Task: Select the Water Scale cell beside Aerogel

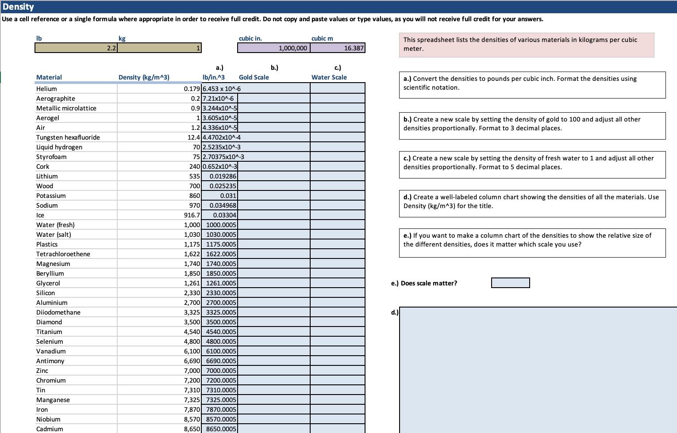Action: pos(337,118)
